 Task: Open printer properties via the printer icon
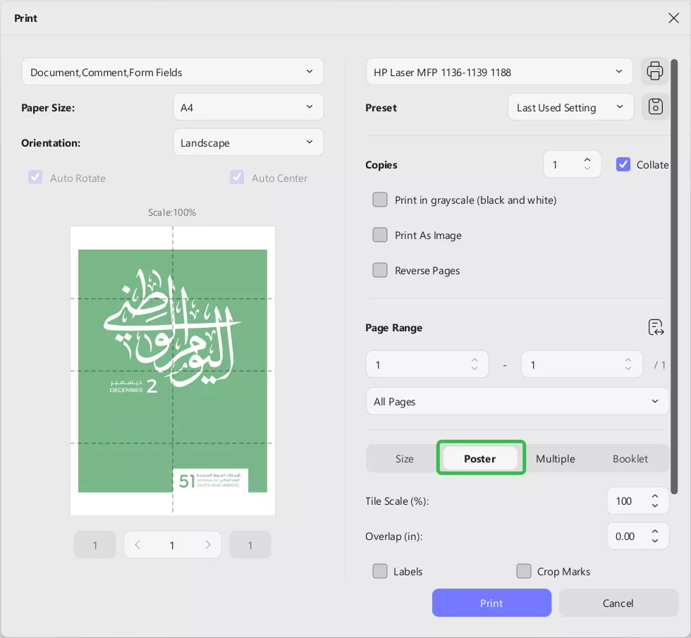click(x=655, y=70)
